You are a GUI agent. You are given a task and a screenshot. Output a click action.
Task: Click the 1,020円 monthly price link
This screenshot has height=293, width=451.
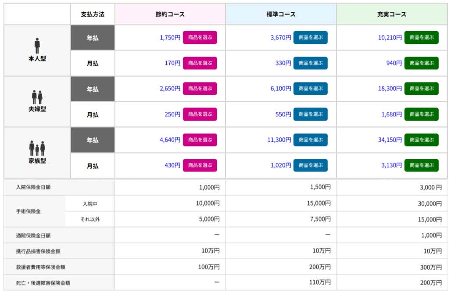279,165
